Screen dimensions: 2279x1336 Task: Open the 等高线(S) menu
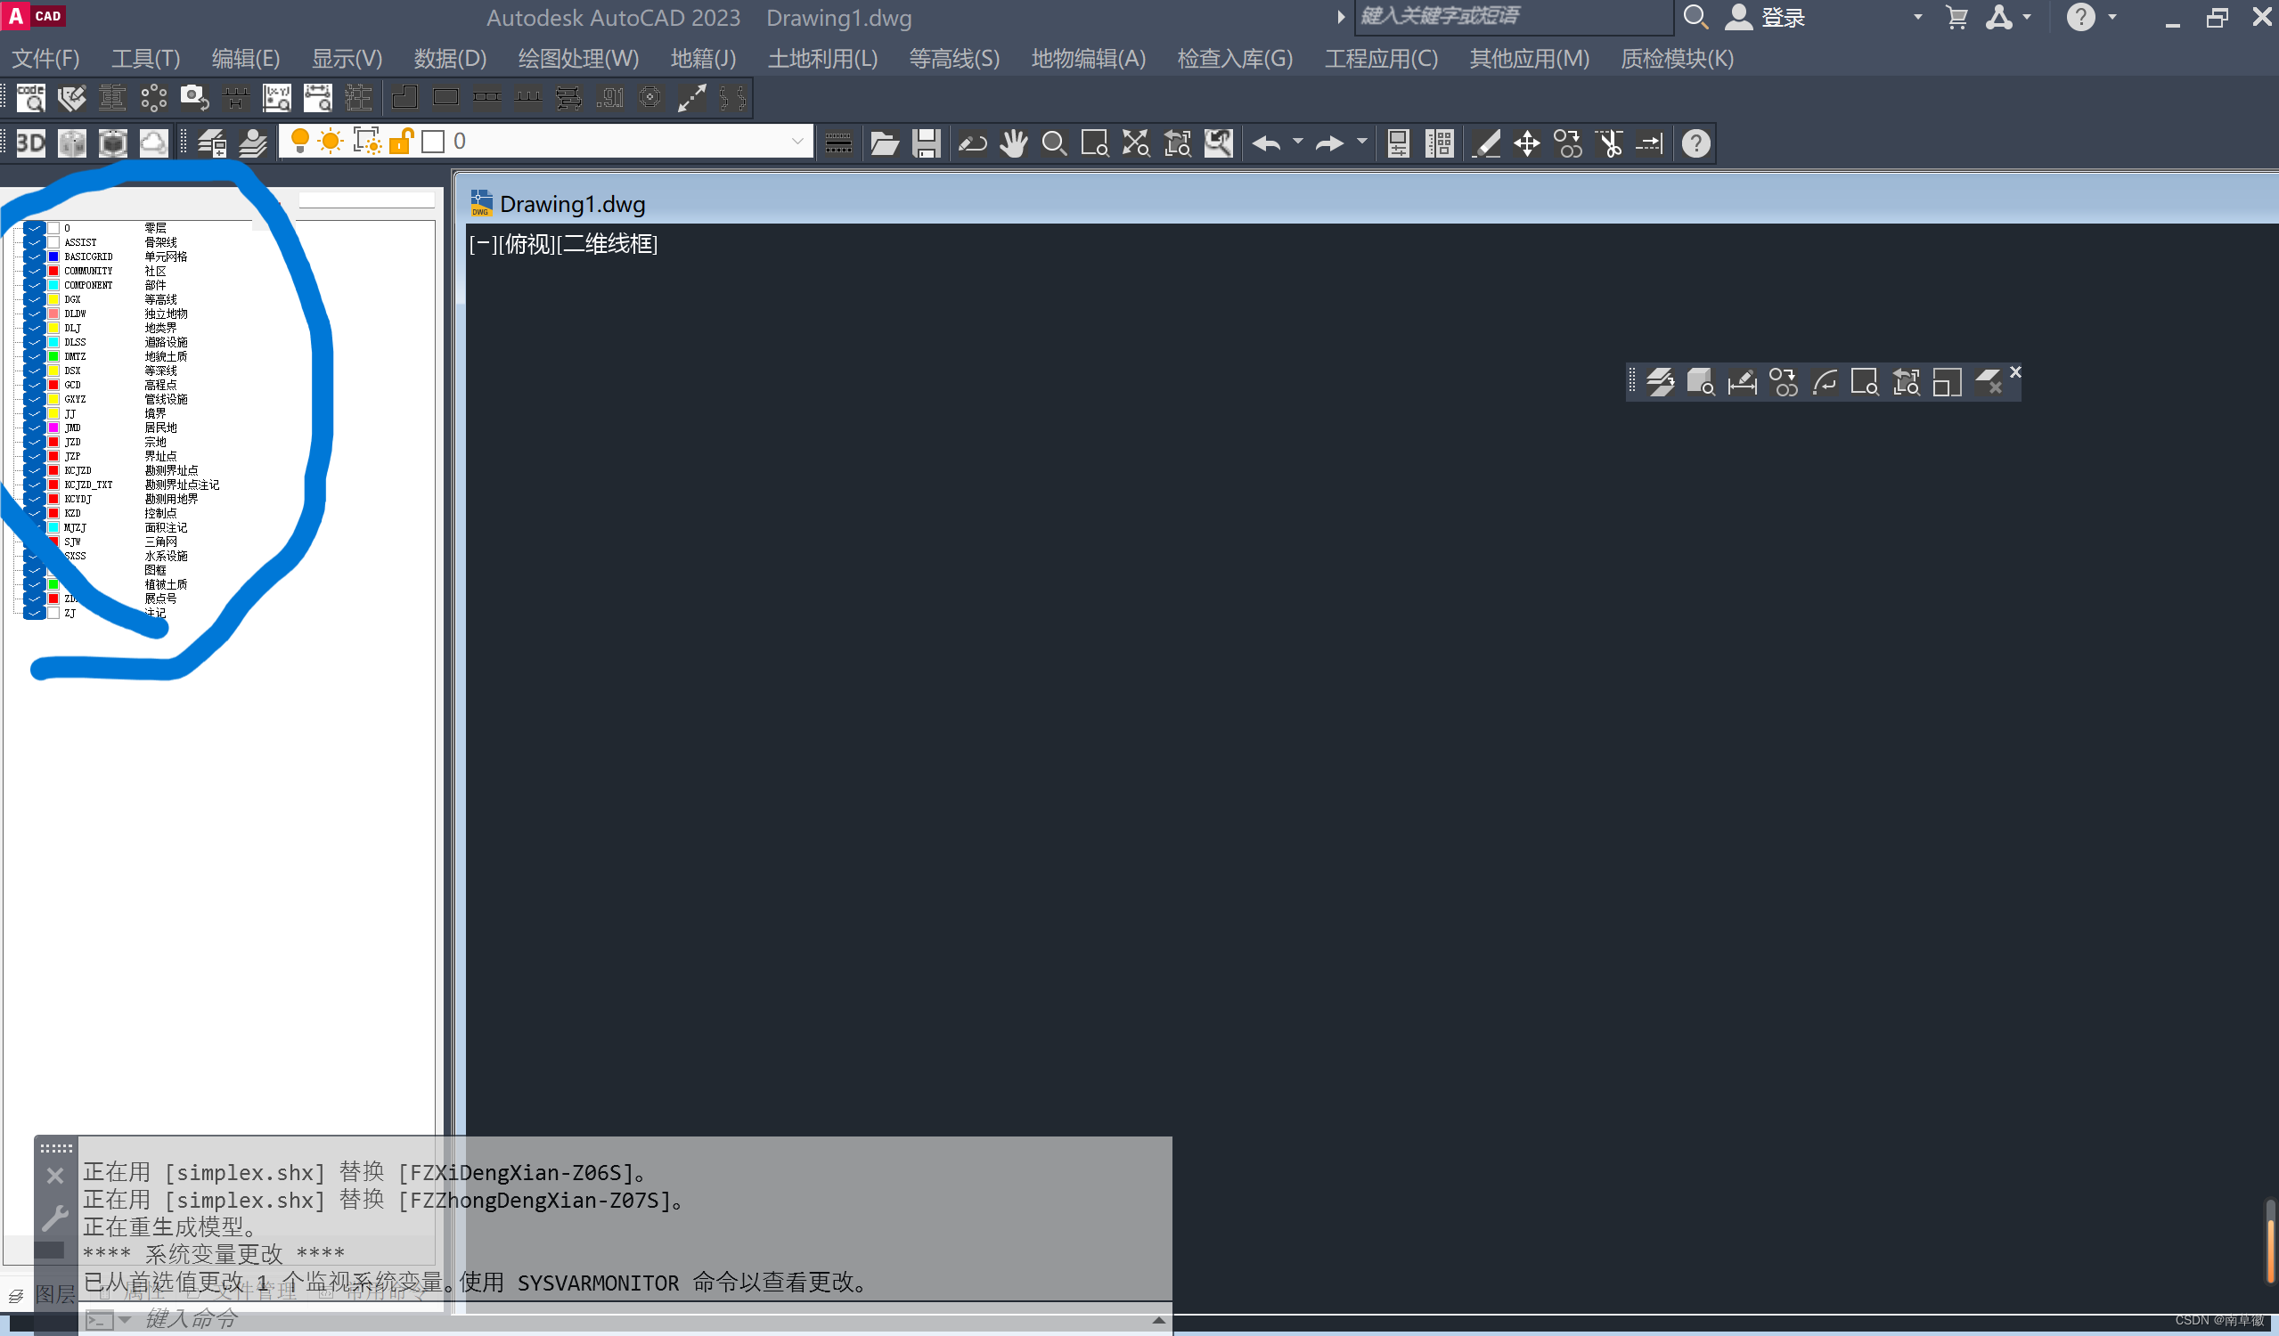coord(953,59)
